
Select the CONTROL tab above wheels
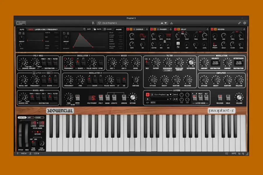tap(22, 118)
